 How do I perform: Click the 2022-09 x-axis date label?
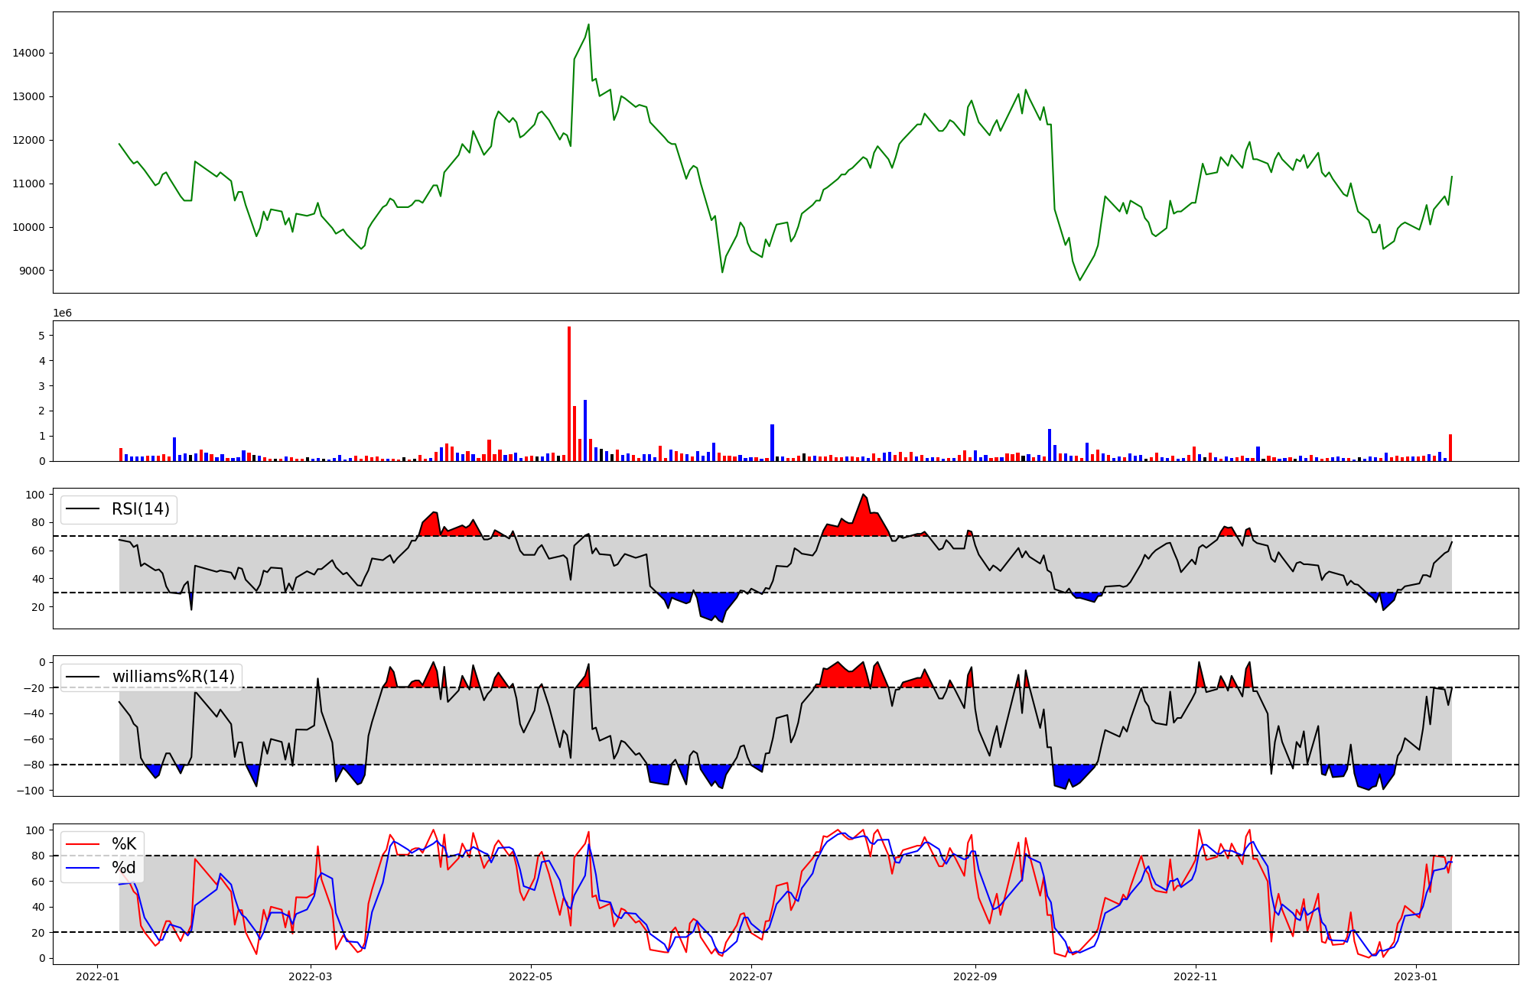click(x=975, y=976)
